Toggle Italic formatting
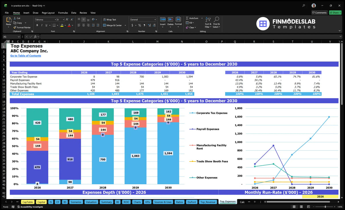Image resolution: width=345 pixels, height=210 pixels. click(x=41, y=25)
